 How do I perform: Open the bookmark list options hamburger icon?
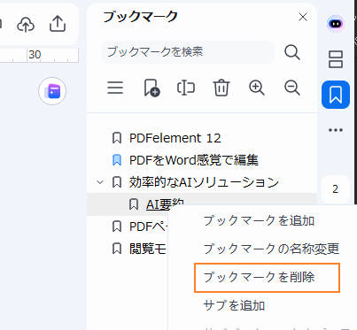[x=115, y=88]
